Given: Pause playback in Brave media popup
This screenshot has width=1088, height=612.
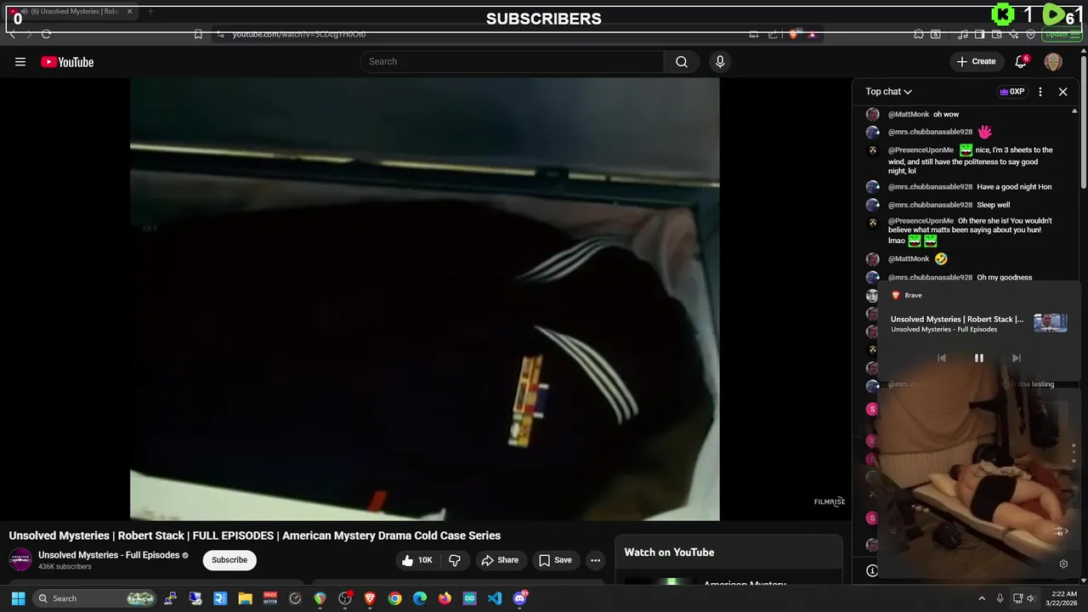Looking at the screenshot, I should pyautogui.click(x=978, y=358).
